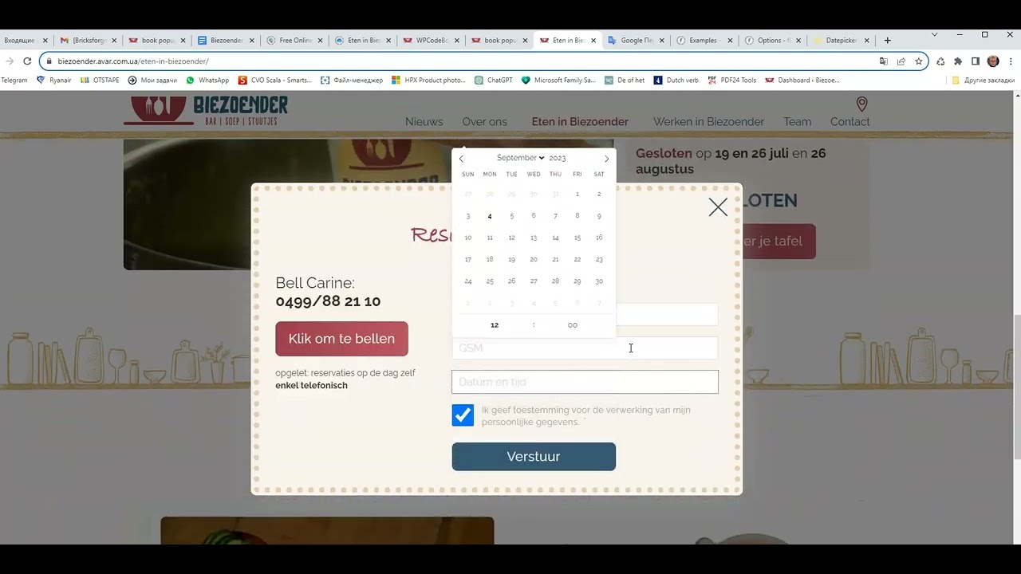Image resolution: width=1021 pixels, height=574 pixels.
Task: Bookmark page using star icon
Action: pos(919,61)
